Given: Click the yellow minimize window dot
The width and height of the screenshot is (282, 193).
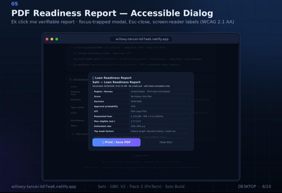Looking at the screenshot, I should 52,39.
